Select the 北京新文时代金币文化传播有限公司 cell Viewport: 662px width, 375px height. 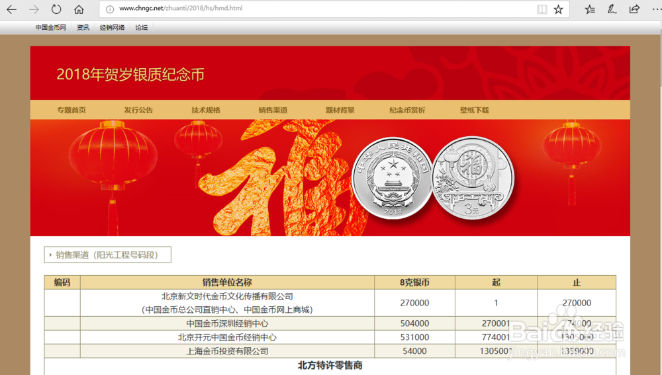[x=227, y=303]
